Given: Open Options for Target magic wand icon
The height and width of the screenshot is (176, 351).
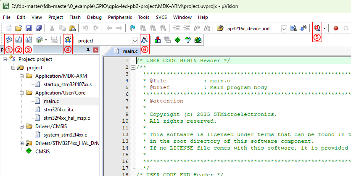Looking at the screenshot, I should pos(145,40).
